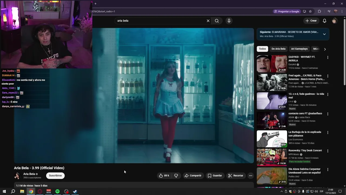Open Steam from the taskbar

tap(75, 191)
